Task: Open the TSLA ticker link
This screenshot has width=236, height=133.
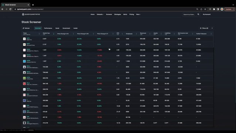Action: (x=28, y=83)
